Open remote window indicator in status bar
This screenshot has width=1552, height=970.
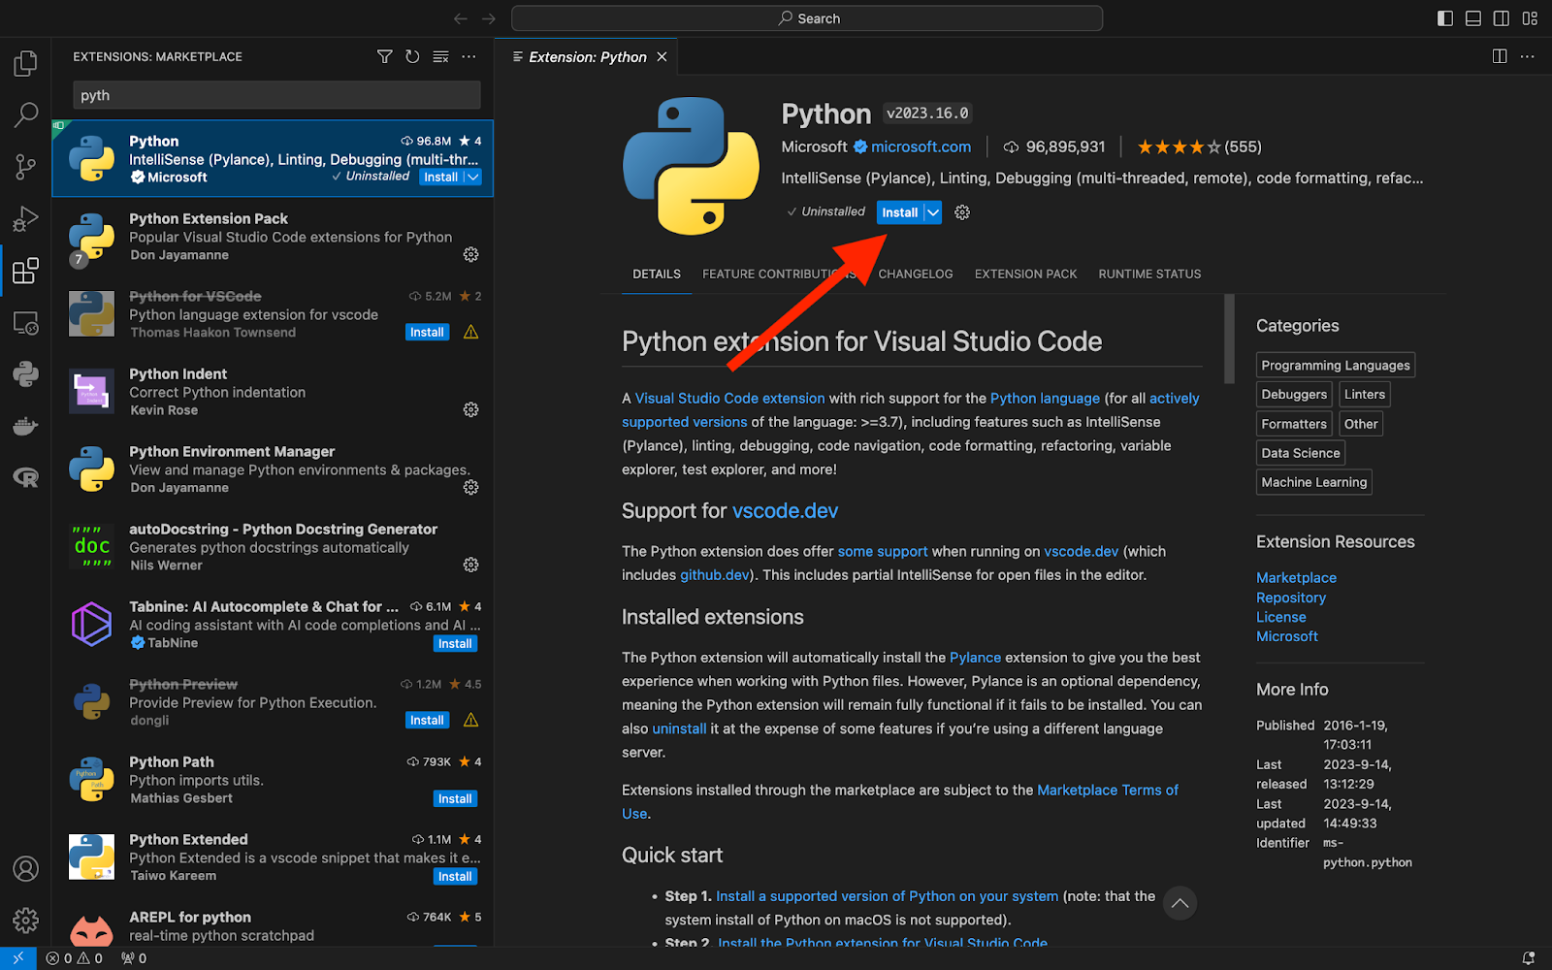point(17,958)
